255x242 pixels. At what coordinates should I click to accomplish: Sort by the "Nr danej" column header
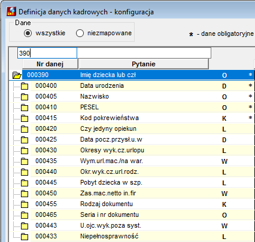pos(50,64)
